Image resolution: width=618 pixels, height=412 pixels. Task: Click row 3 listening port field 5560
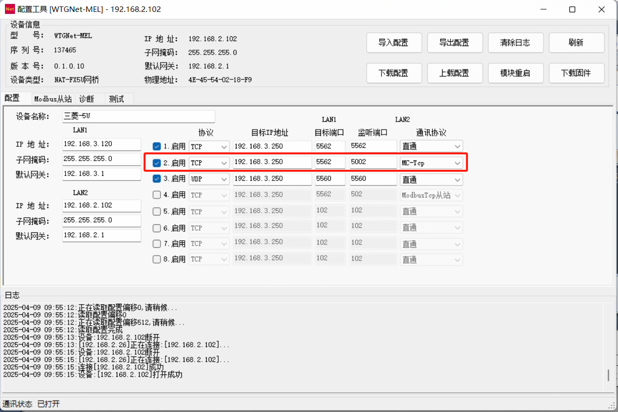373,179
